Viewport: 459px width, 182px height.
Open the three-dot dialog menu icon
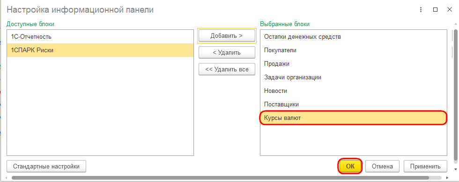tap(421, 10)
